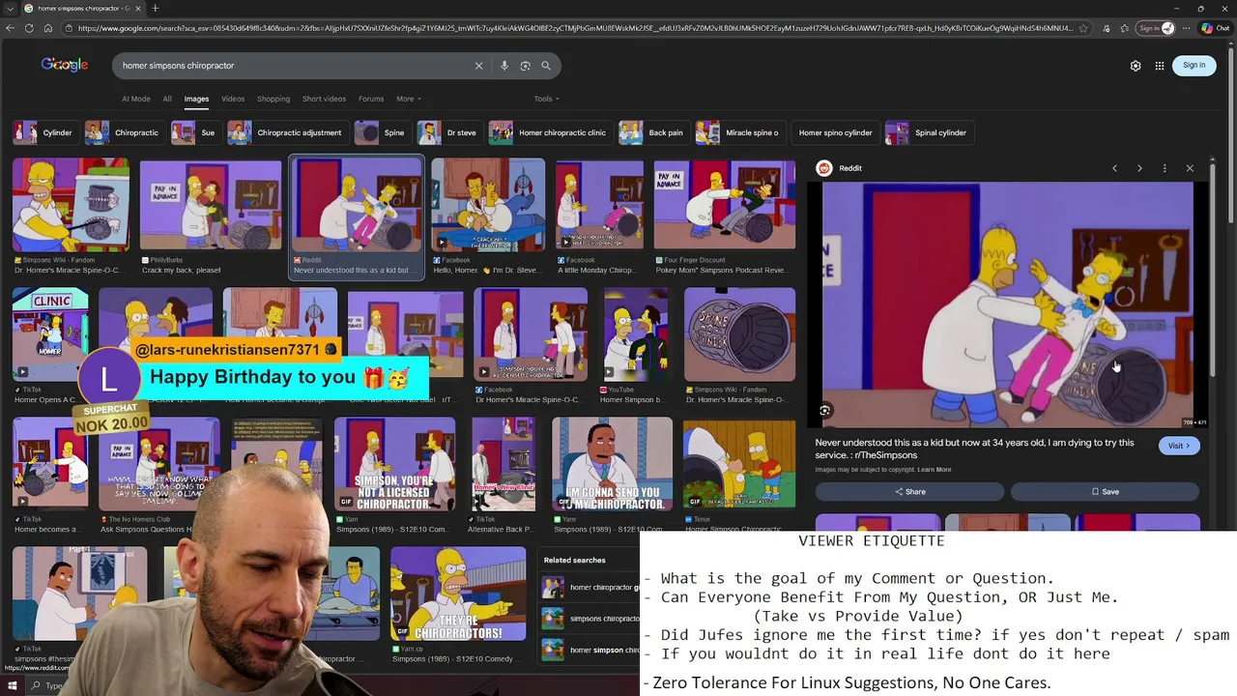Screen dimensions: 1237x696
Task: Start a voice search with the microphone icon
Action: tap(504, 66)
